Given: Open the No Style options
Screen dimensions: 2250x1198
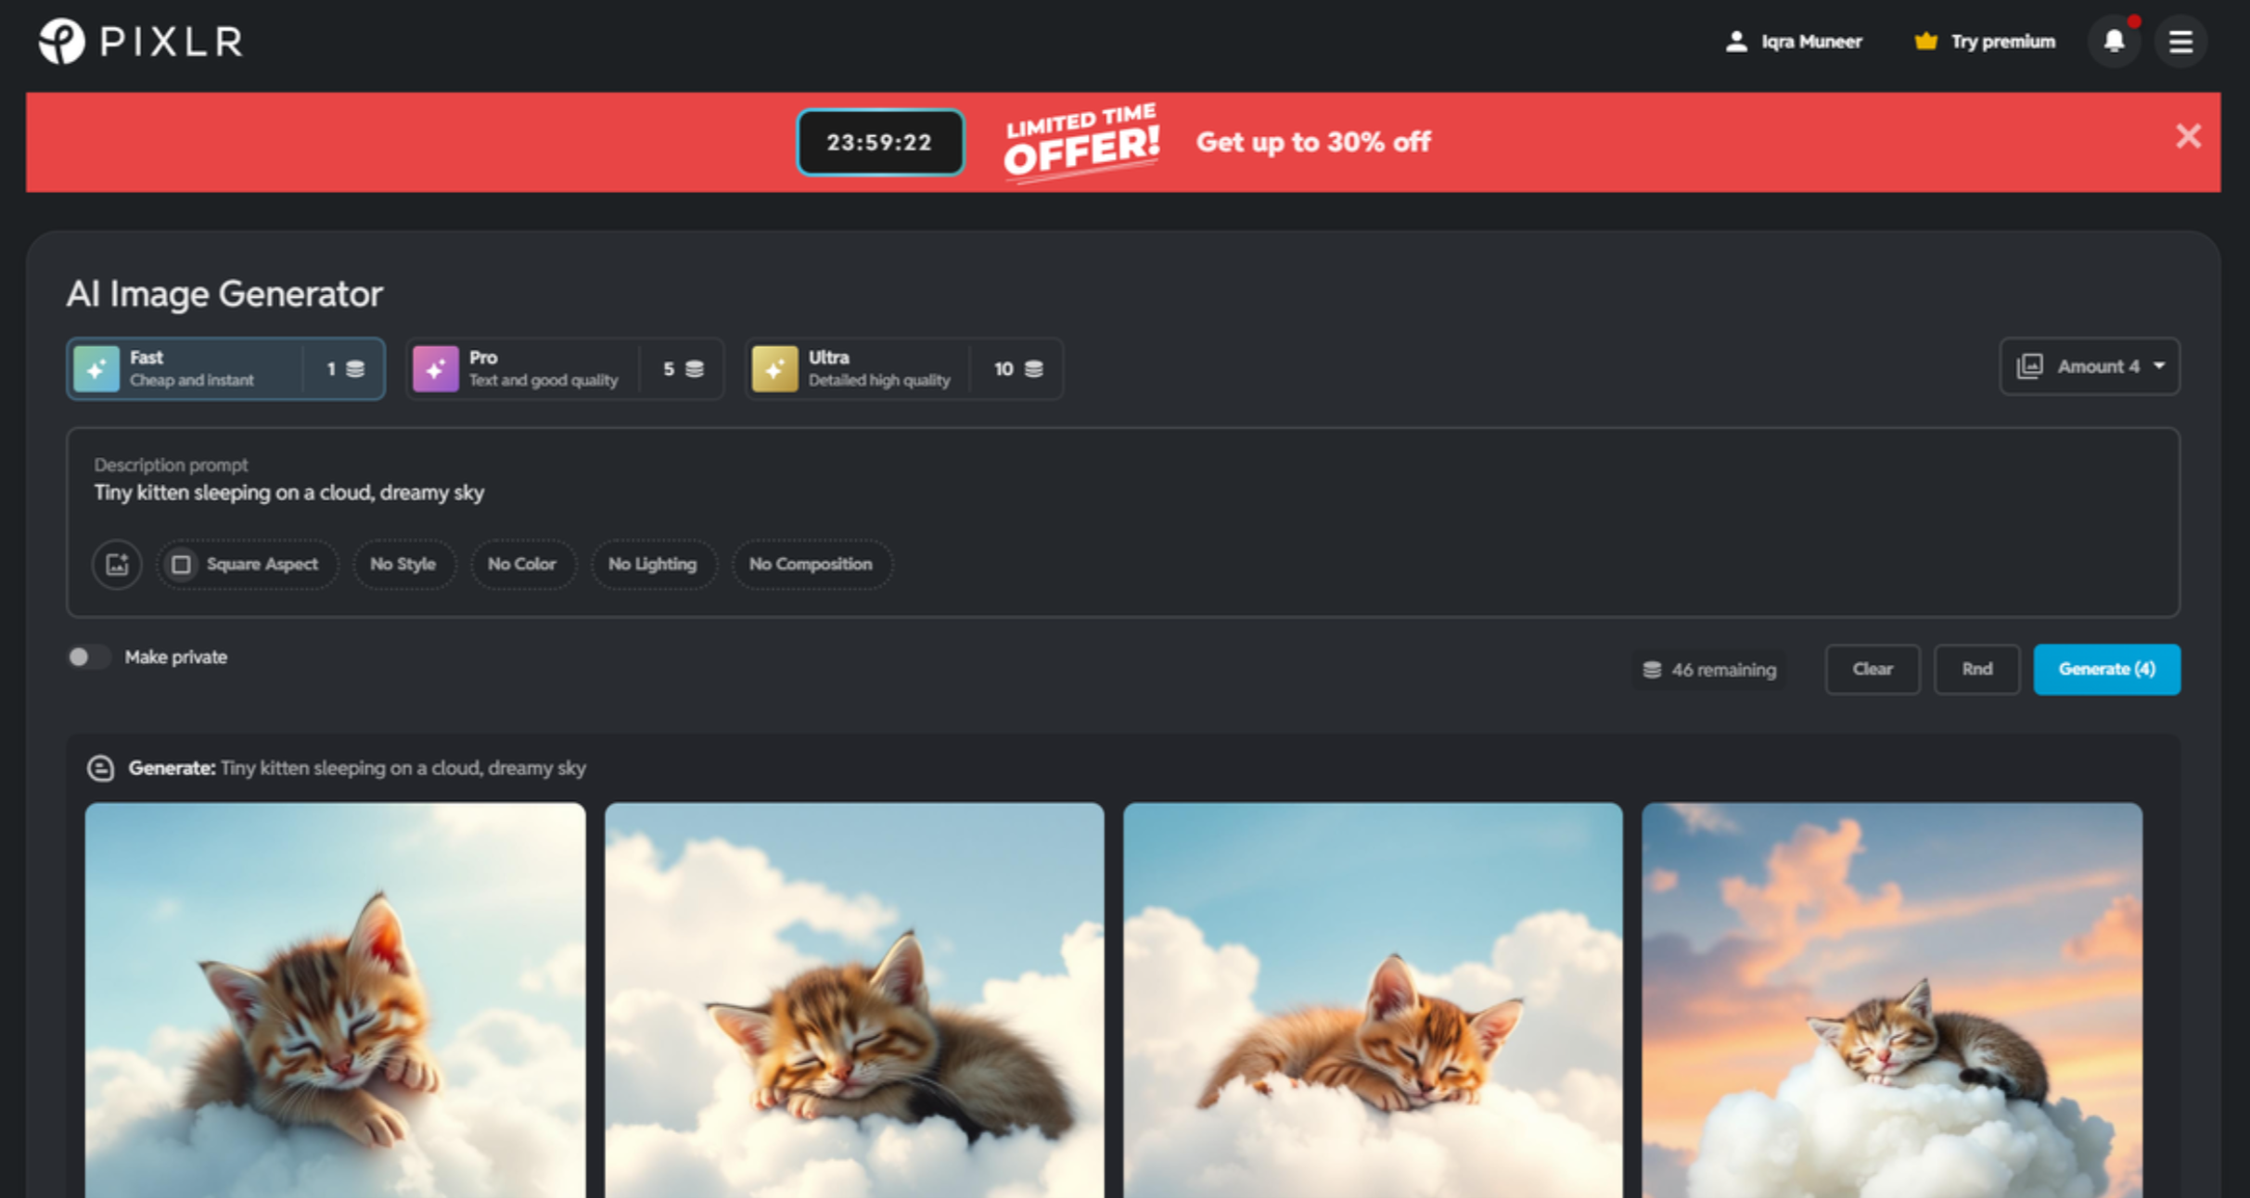Looking at the screenshot, I should click(x=403, y=564).
